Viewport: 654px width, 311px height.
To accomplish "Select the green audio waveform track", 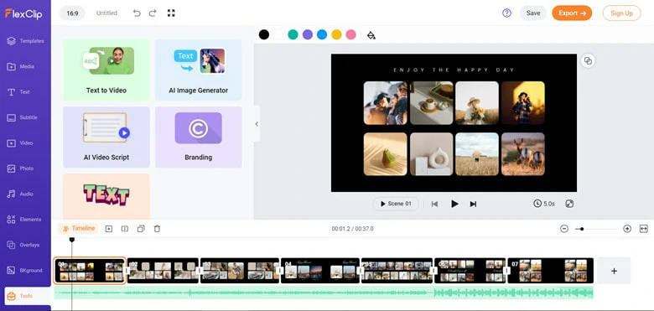I will pos(324,293).
